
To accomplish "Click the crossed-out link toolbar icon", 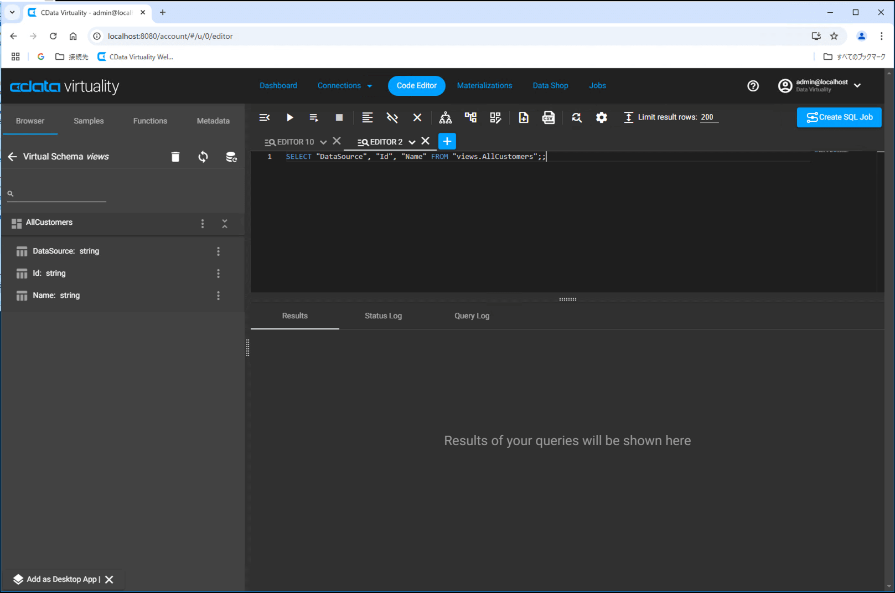I will click(x=392, y=117).
